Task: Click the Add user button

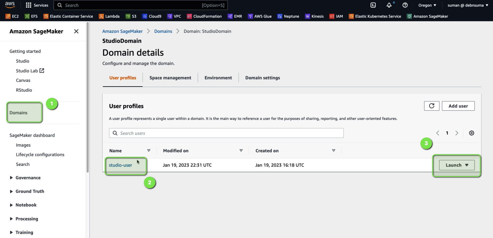Action: coord(458,106)
